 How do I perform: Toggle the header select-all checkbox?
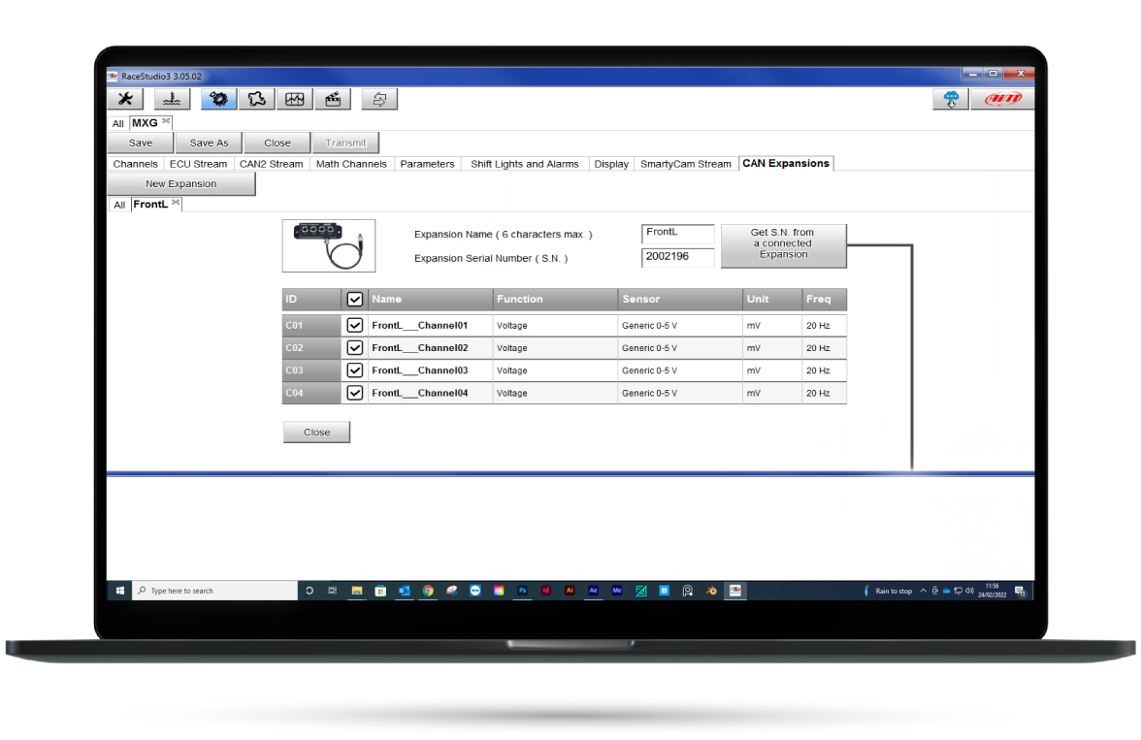pos(355,300)
